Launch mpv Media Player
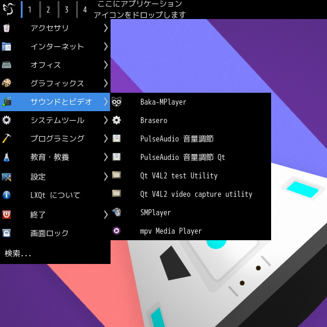The width and height of the screenshot is (327, 327). pos(191,231)
